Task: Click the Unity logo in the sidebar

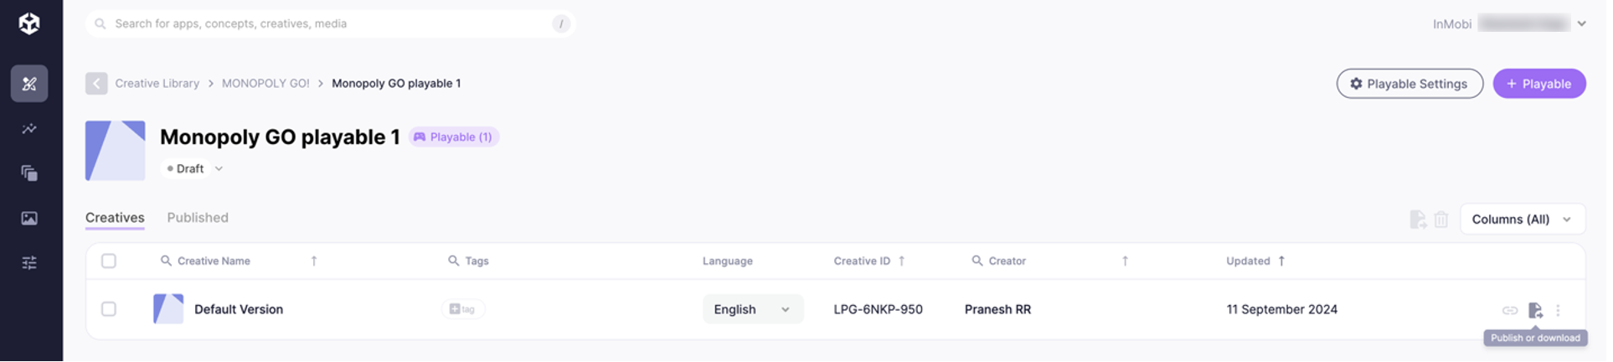Action: 29,23
